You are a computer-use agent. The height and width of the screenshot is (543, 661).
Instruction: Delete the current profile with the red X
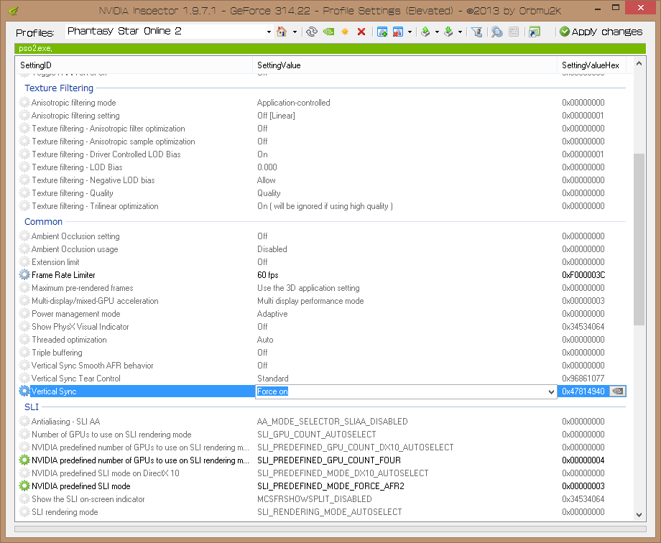point(361,32)
